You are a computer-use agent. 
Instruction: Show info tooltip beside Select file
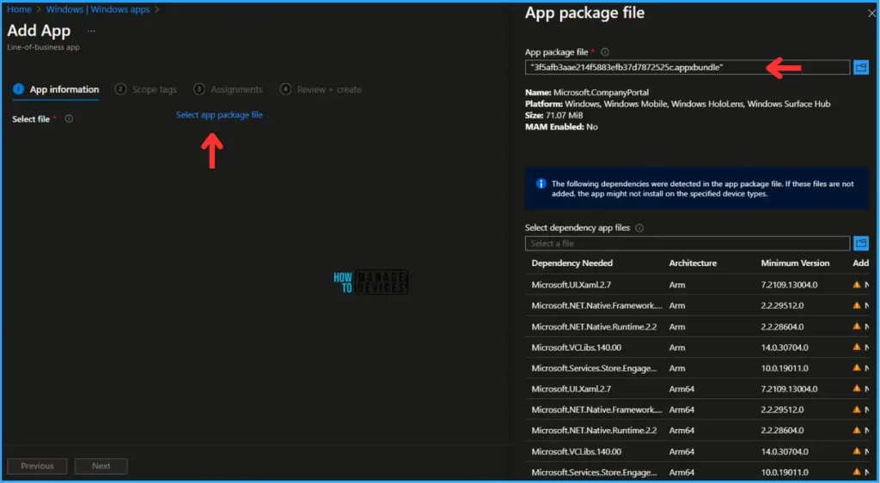coord(69,118)
